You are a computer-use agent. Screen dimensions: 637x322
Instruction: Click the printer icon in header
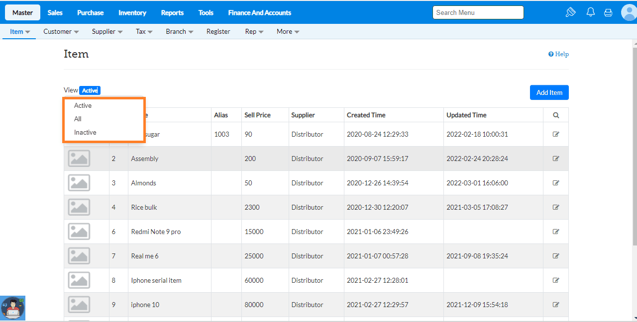(x=608, y=12)
